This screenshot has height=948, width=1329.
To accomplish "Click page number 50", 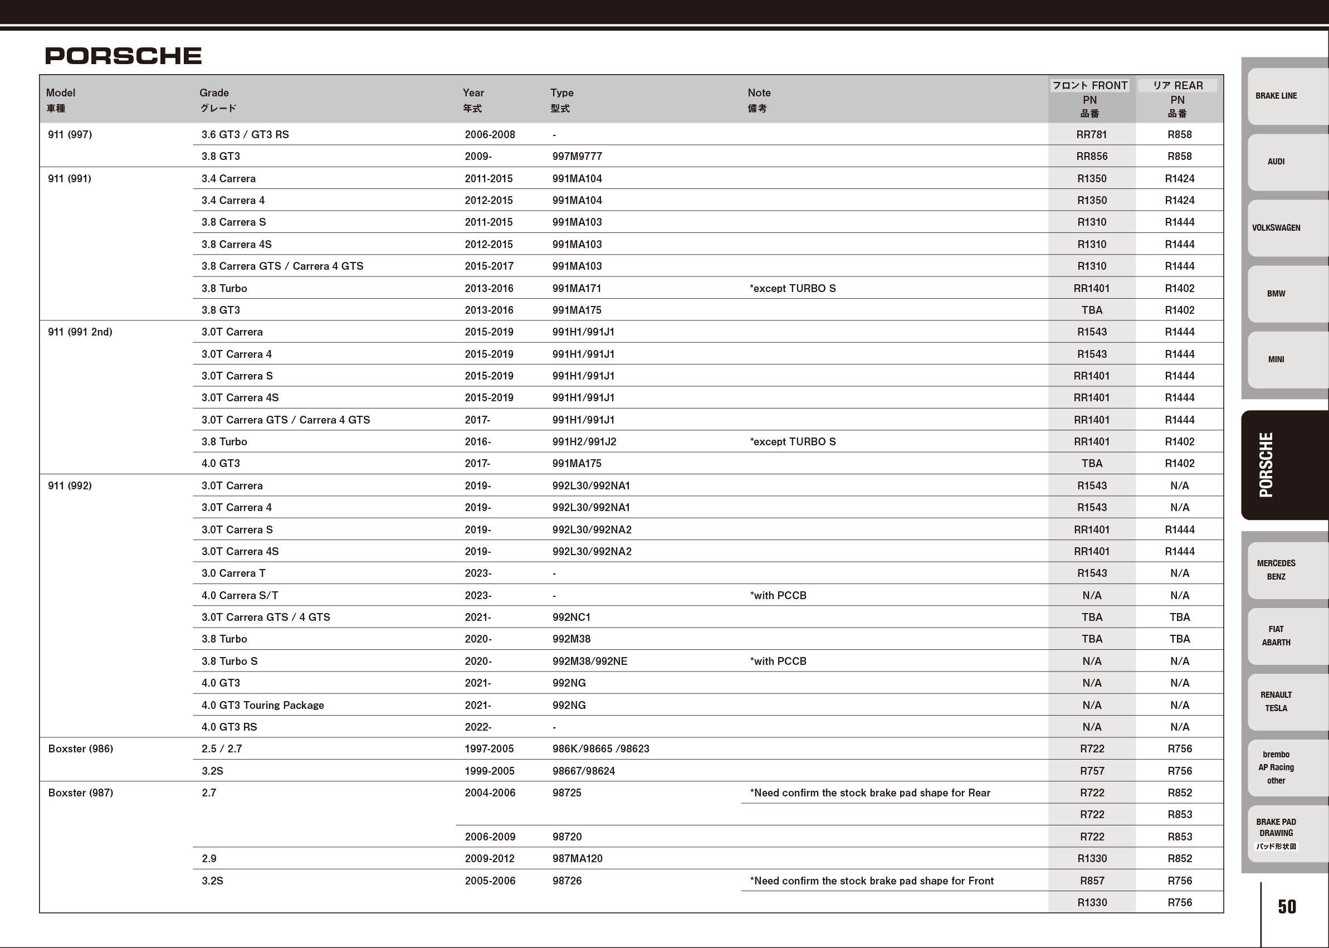I will tap(1287, 907).
